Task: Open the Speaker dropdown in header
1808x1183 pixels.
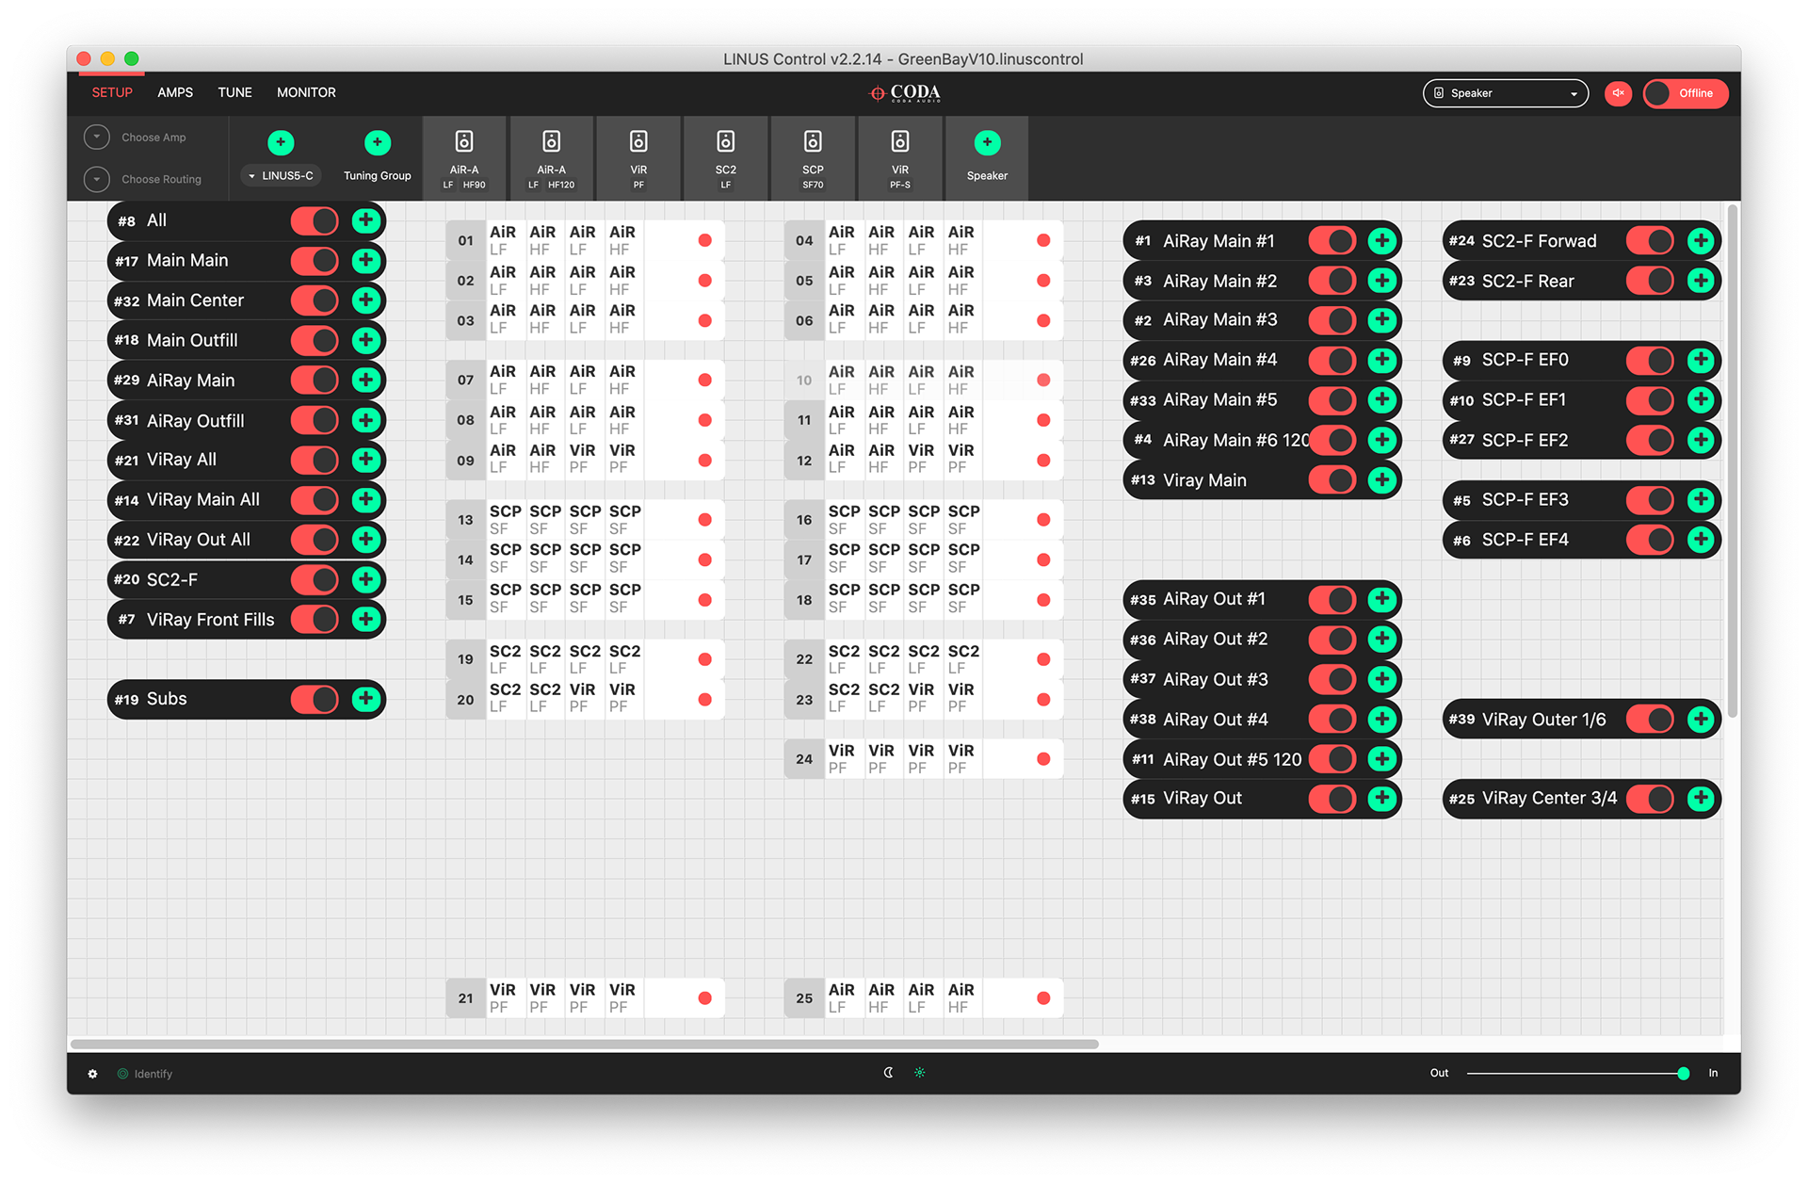Action: click(1505, 93)
